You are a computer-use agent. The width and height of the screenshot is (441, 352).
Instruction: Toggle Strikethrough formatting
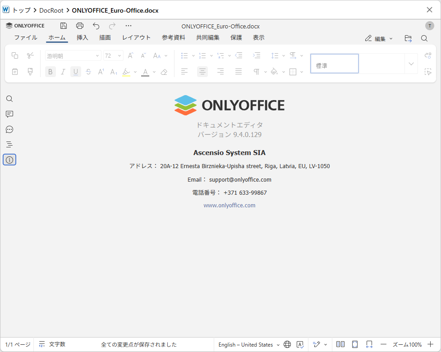click(88, 72)
